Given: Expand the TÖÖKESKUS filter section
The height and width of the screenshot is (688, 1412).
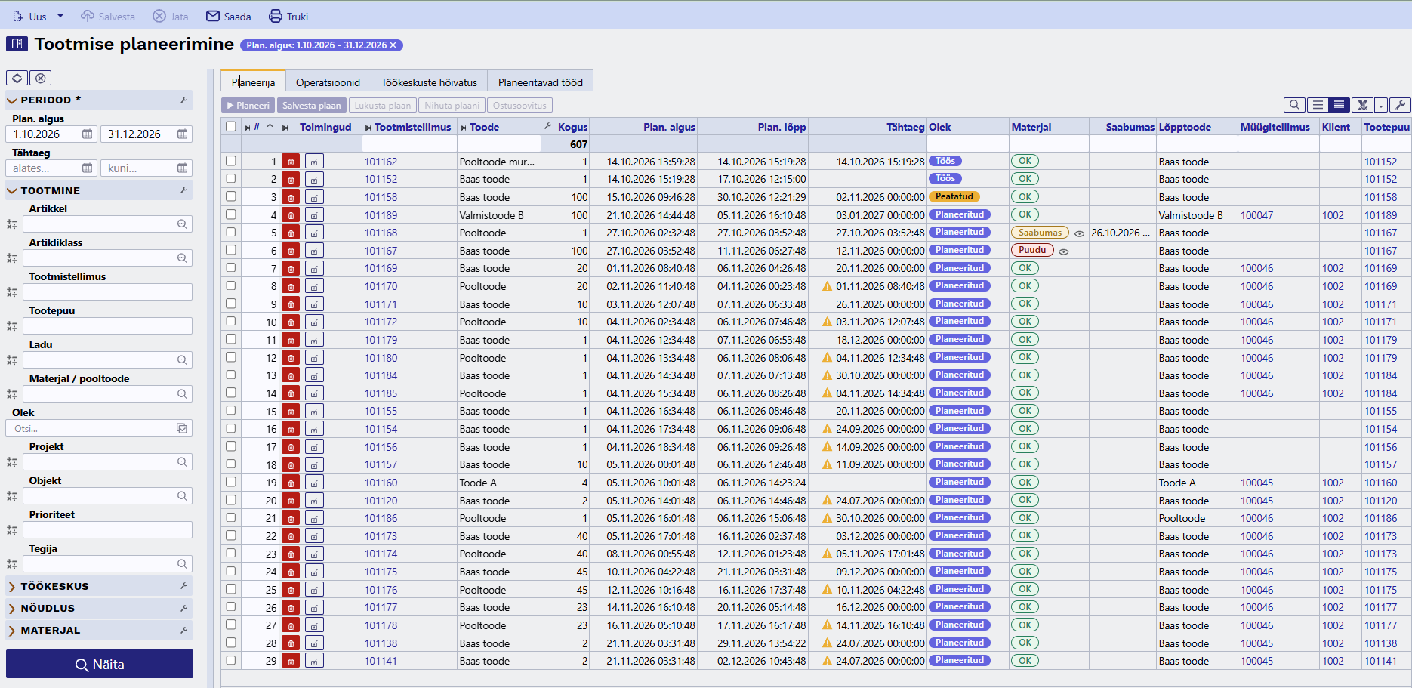Looking at the screenshot, I should pyautogui.click(x=99, y=586).
